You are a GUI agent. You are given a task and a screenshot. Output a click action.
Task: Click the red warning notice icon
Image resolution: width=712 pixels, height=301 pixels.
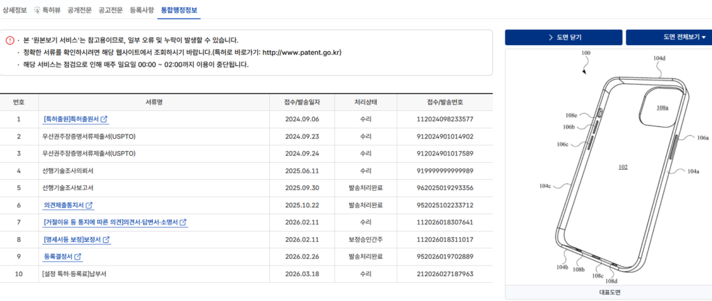[x=10, y=40]
